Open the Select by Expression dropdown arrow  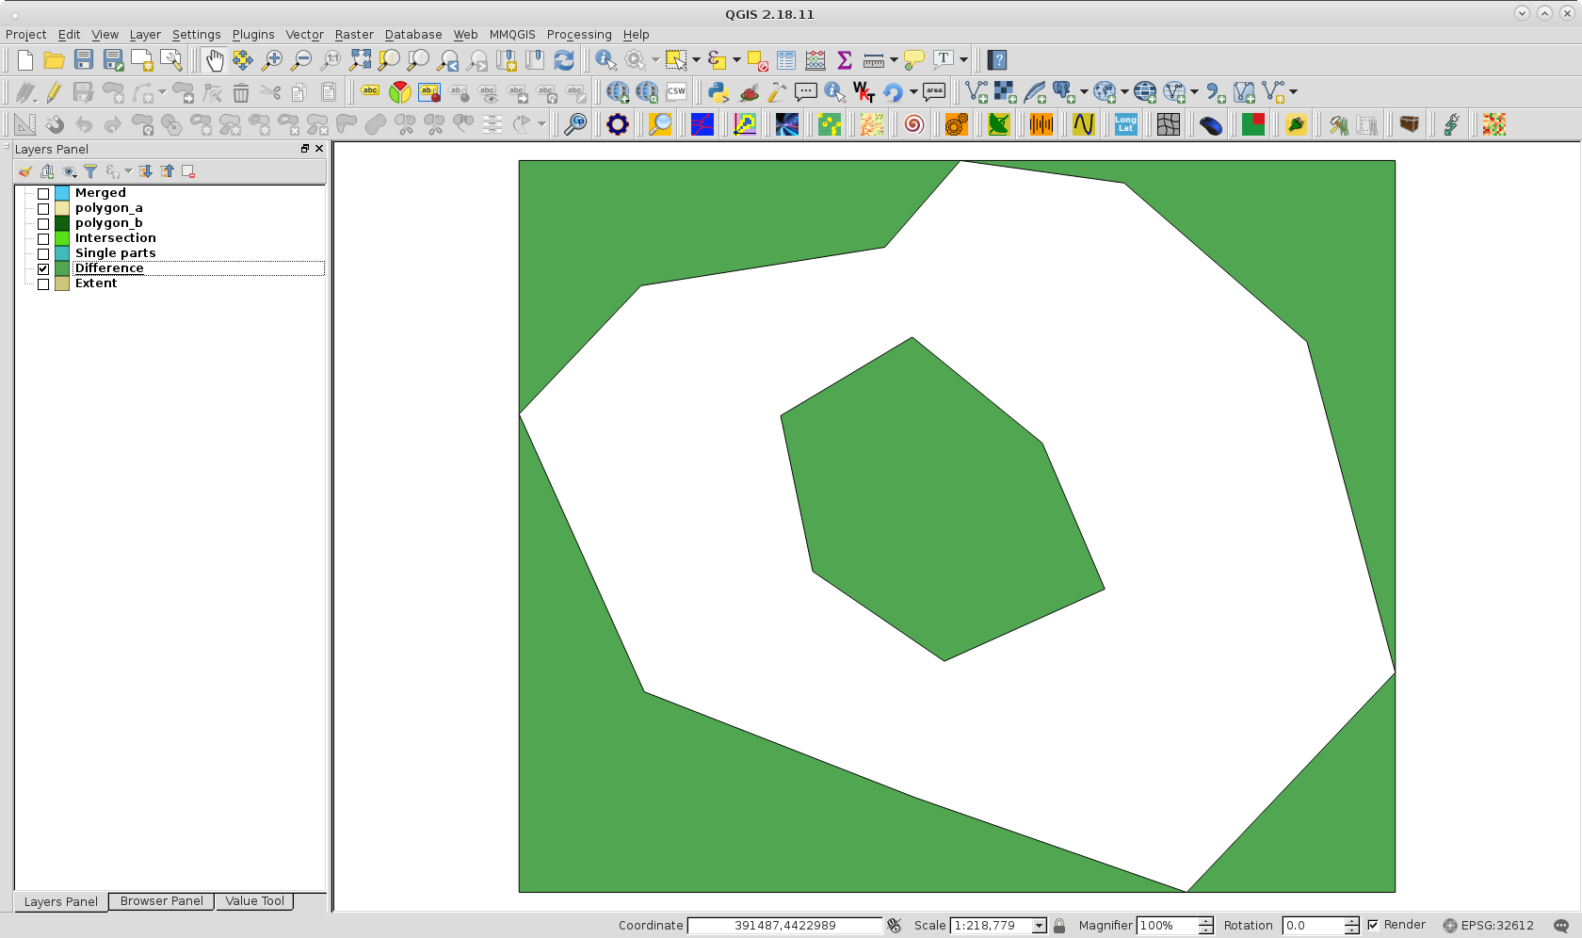(x=736, y=60)
